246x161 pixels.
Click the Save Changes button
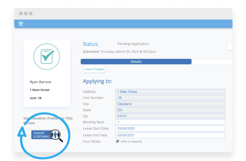click(94, 69)
